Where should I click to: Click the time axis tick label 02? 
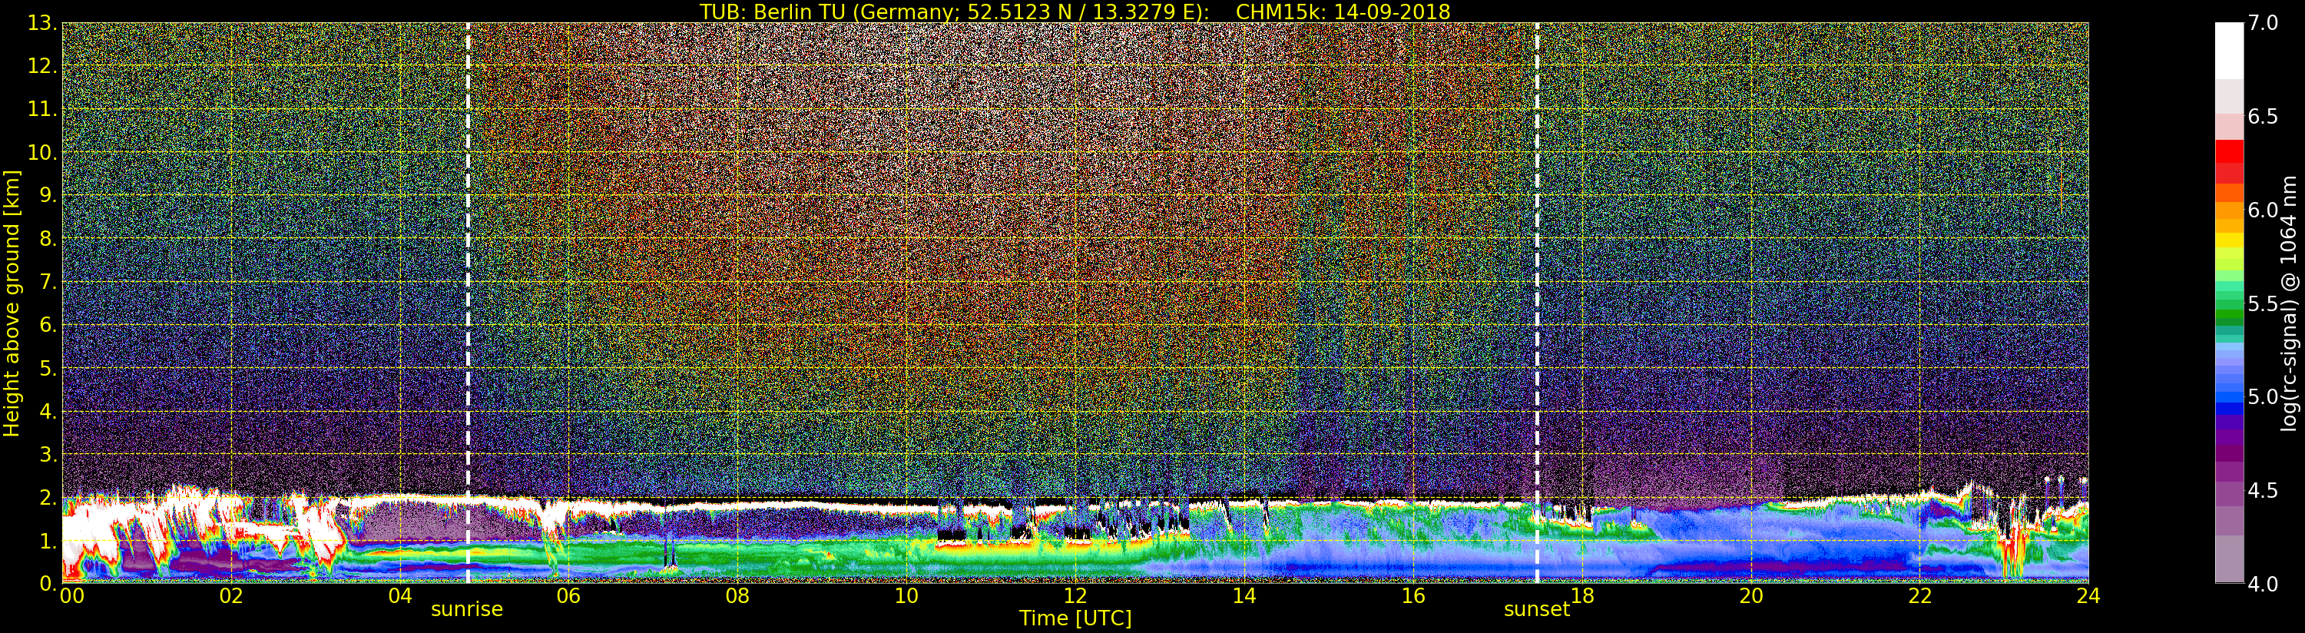[x=231, y=596]
